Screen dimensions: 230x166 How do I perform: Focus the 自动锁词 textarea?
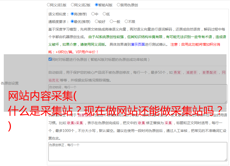pos(138,94)
